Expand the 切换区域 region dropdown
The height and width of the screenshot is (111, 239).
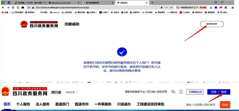tap(71, 92)
